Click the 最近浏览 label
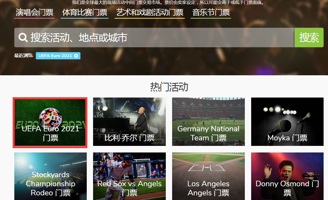 coord(24,56)
